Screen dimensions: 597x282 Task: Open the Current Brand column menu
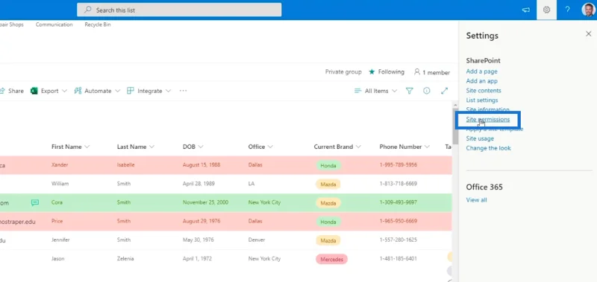click(x=358, y=147)
